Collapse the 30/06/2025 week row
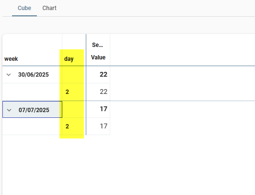This screenshot has height=195, width=255. pos(9,75)
